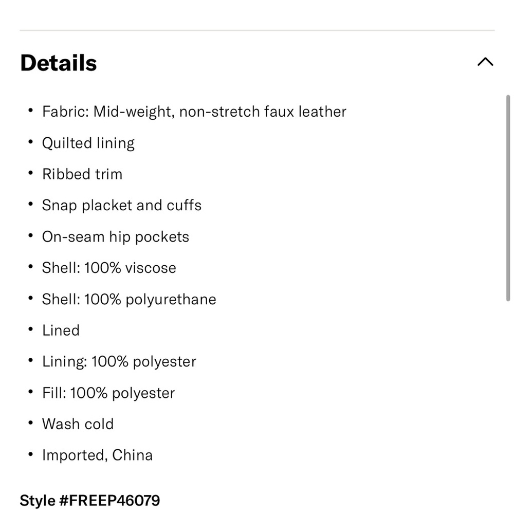Click the bullet marker beside 'Quilted lining'
Image resolution: width=514 pixels, height=514 pixels.
point(30,142)
